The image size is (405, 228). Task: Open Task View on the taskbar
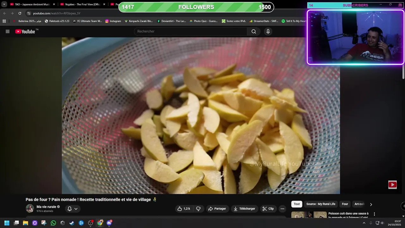pos(16,223)
